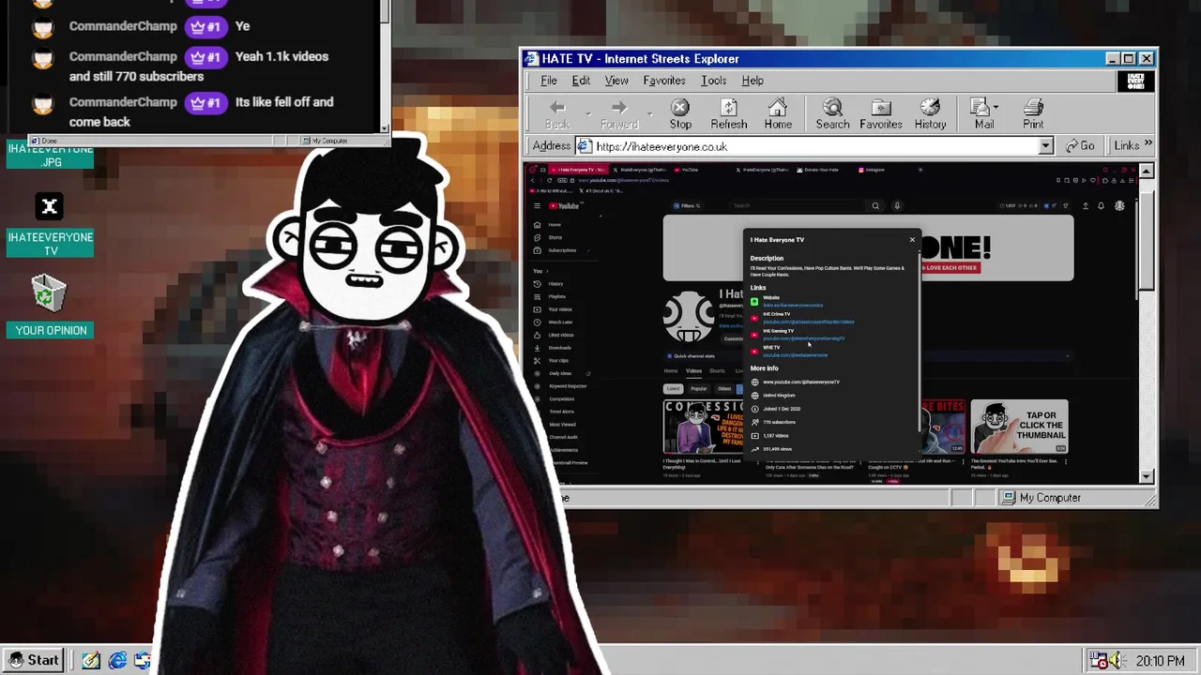The image size is (1201, 675).
Task: Open the X IHATEEVERYONE TV desktop icon
Action: [x=50, y=225]
